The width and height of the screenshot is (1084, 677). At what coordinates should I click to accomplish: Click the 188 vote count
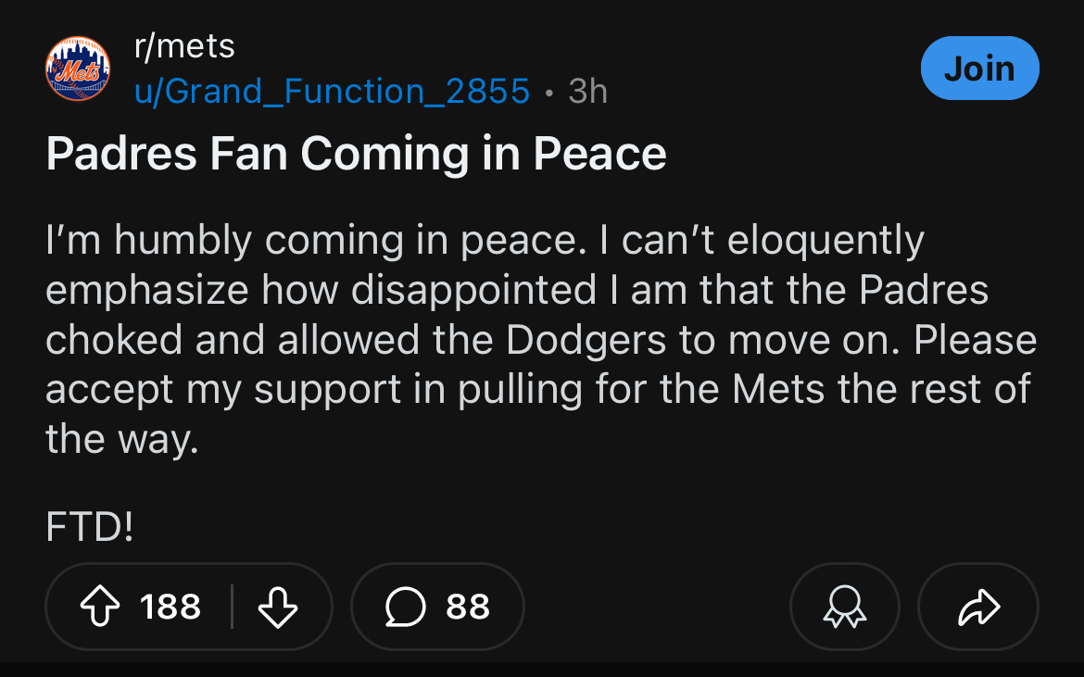coord(170,607)
